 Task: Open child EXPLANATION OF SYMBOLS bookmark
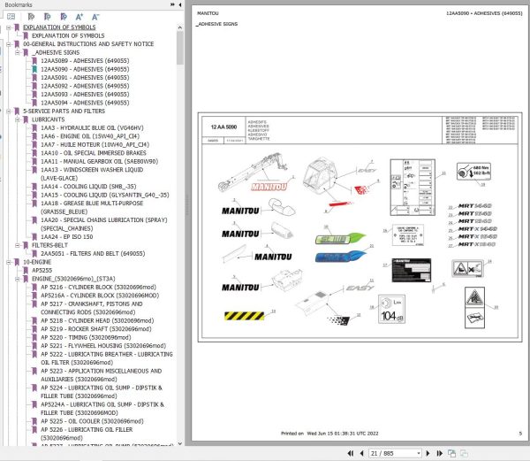coord(68,35)
